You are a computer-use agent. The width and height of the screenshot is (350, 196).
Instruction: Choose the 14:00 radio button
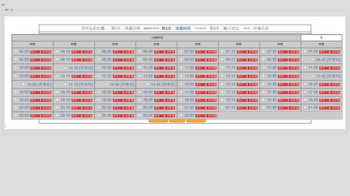pos(24,84)
